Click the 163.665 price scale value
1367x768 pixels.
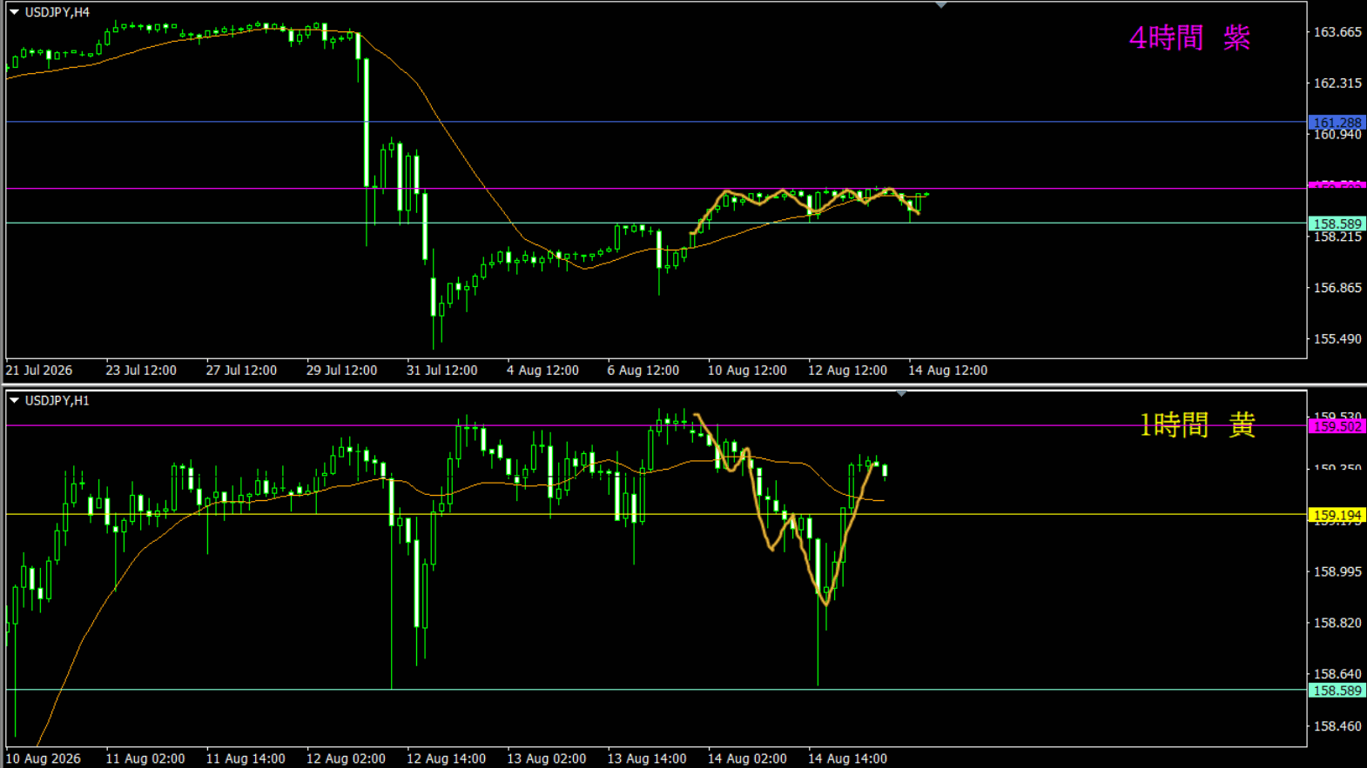click(1337, 32)
